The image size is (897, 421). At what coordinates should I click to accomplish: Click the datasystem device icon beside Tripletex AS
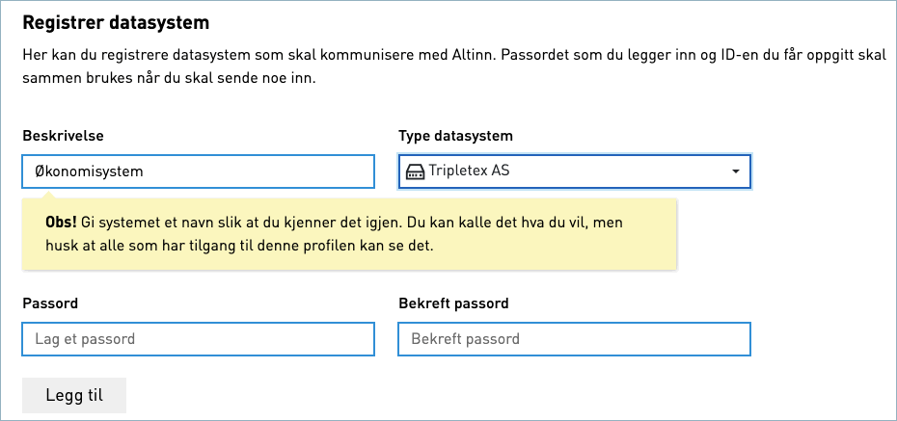coord(416,171)
